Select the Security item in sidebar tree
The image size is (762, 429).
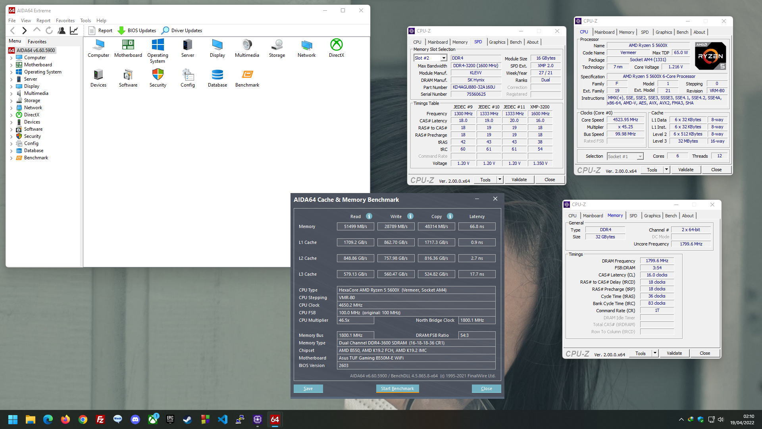tap(32, 137)
